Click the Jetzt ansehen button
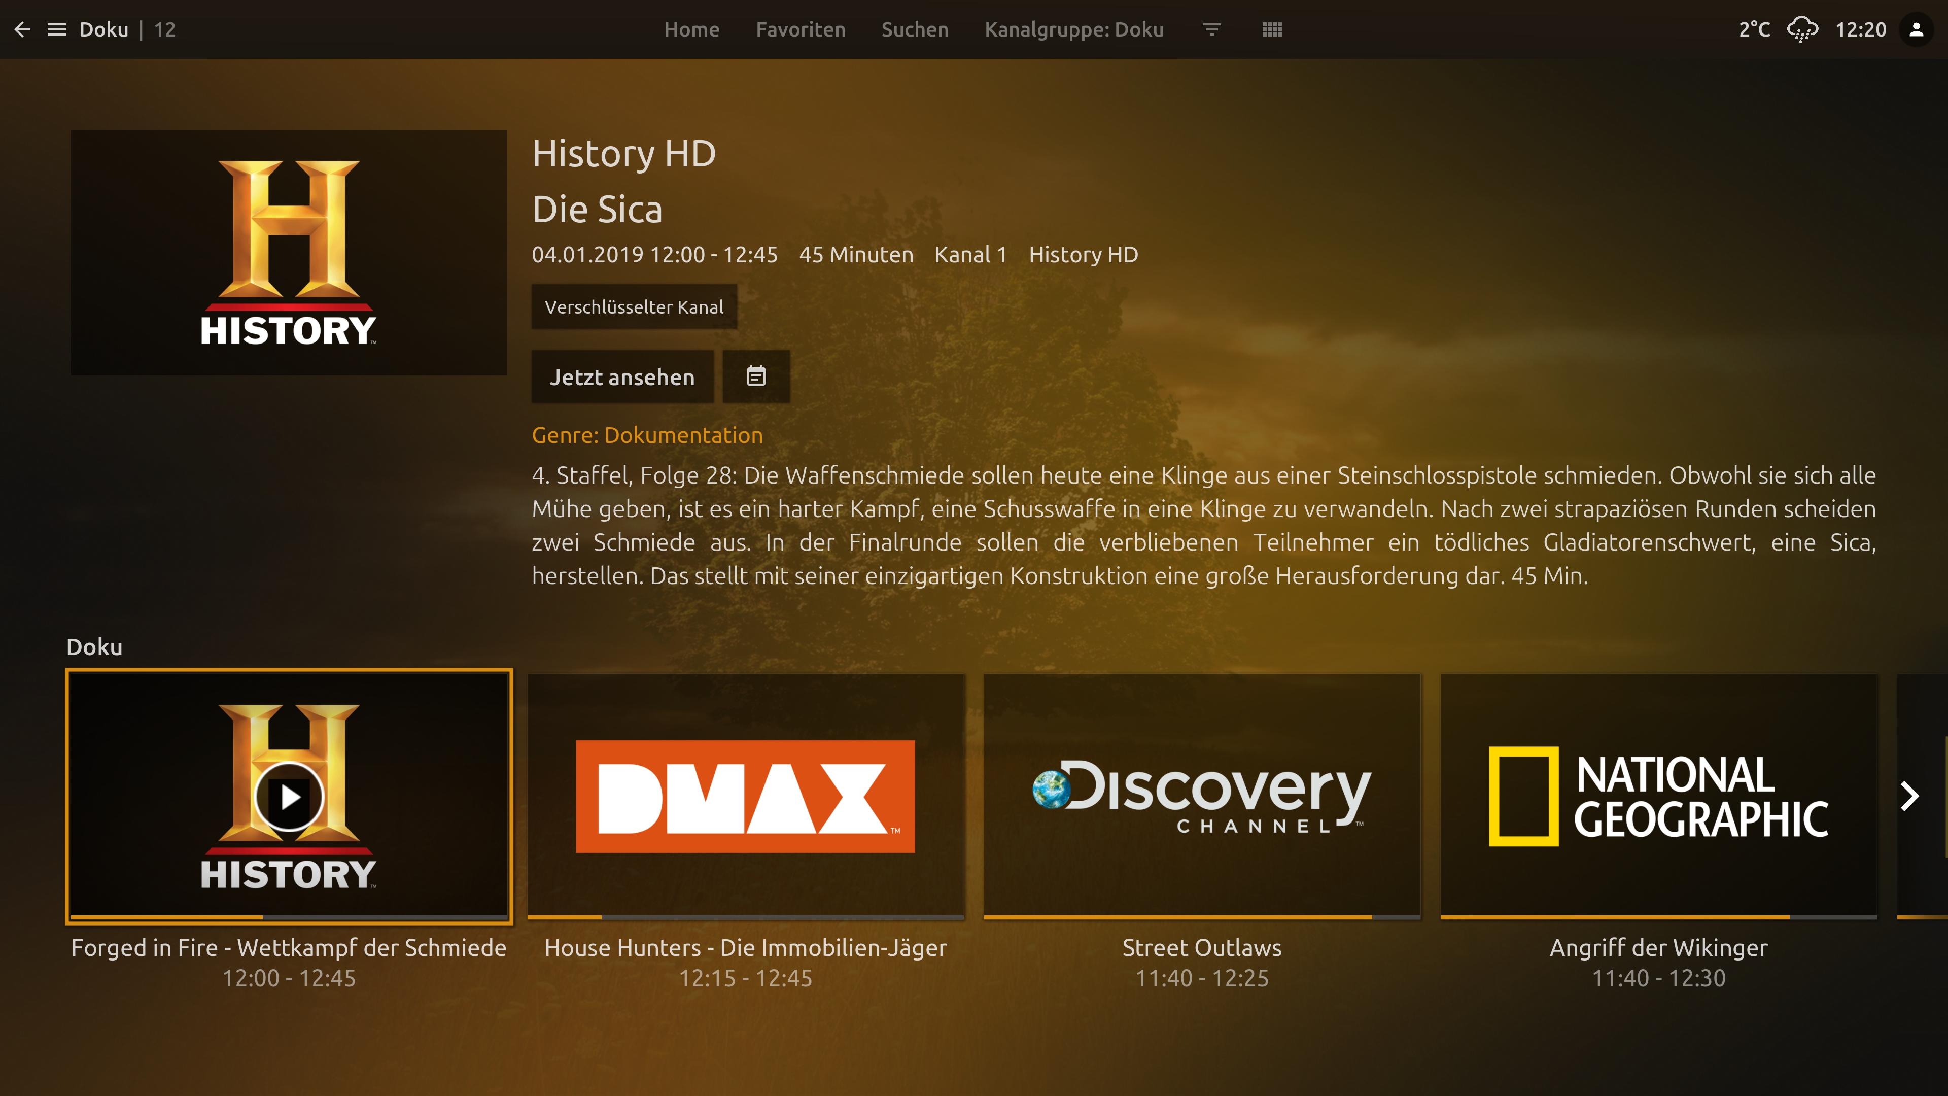Image resolution: width=1948 pixels, height=1096 pixels. pos(622,376)
